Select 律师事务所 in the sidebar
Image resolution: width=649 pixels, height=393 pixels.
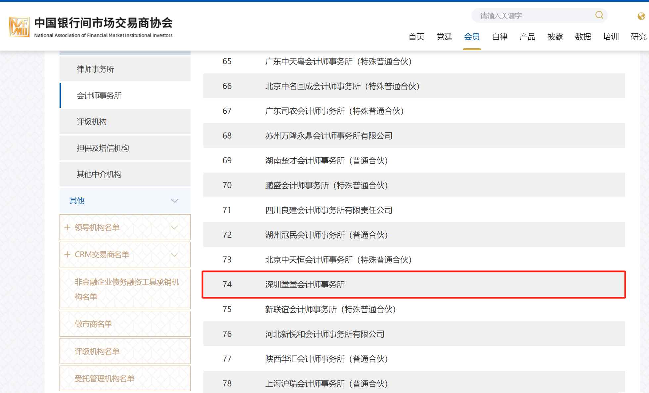(95, 69)
